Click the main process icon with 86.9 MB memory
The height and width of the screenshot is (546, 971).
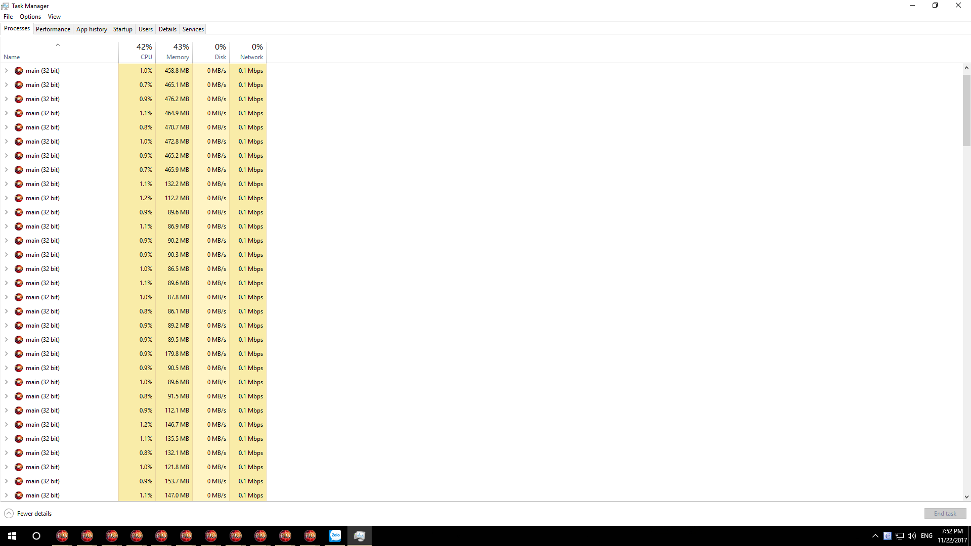(19, 226)
